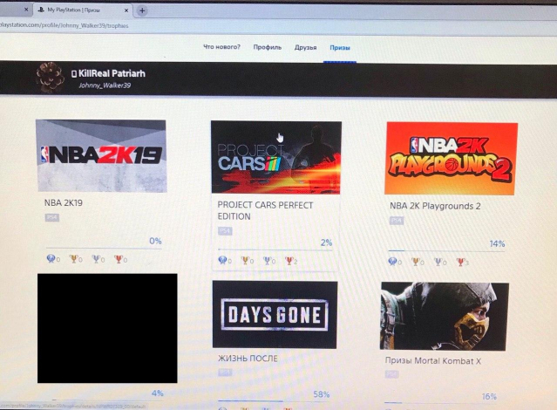Click the 58% completion value
The width and height of the screenshot is (557, 410).
click(322, 394)
